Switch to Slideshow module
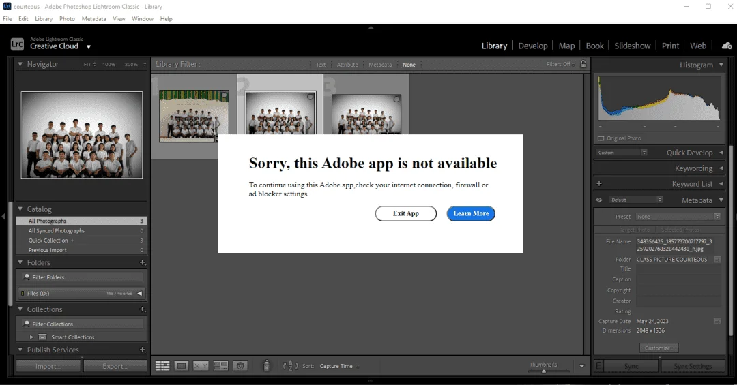Screen dimensions: 737x385 tap(632, 46)
